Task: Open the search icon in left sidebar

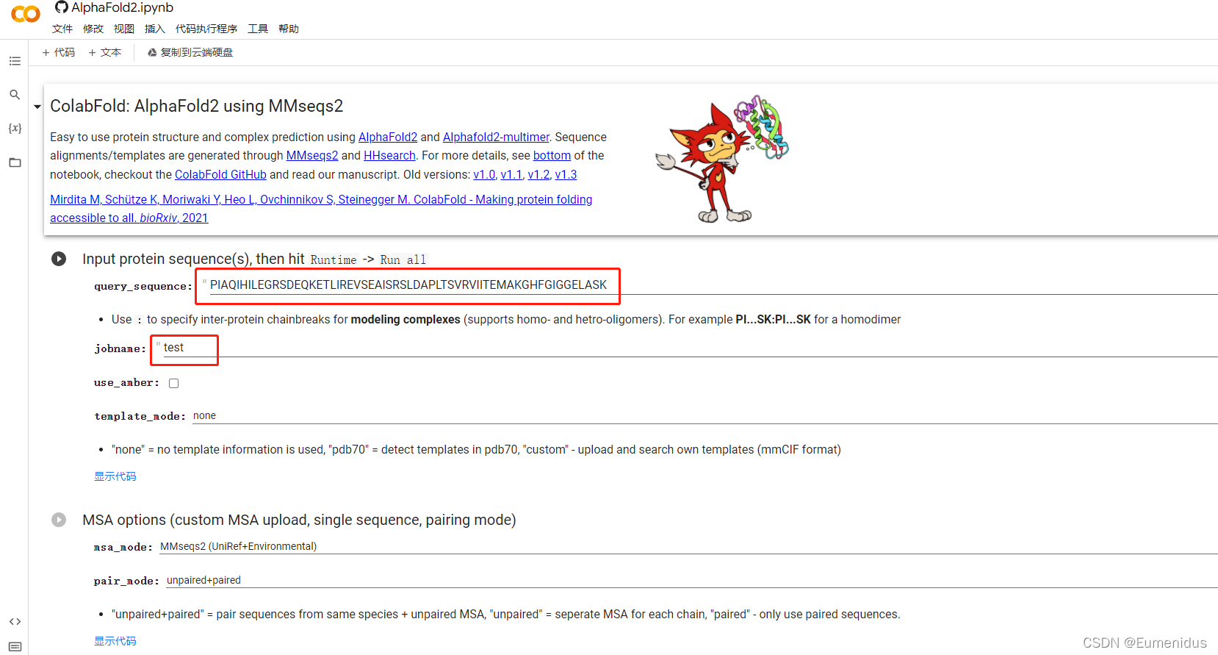Action: click(x=15, y=95)
